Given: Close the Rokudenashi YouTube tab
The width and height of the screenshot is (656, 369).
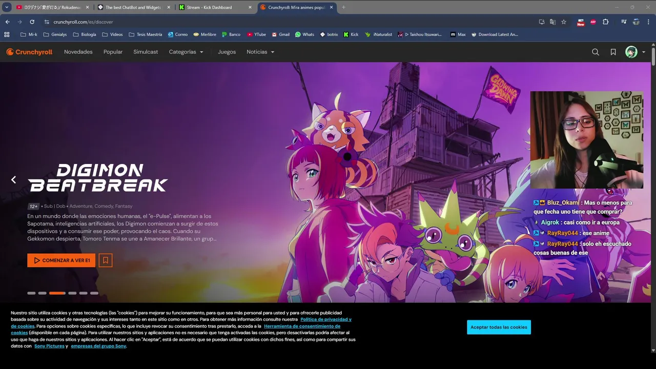Looking at the screenshot, I should coord(87,7).
